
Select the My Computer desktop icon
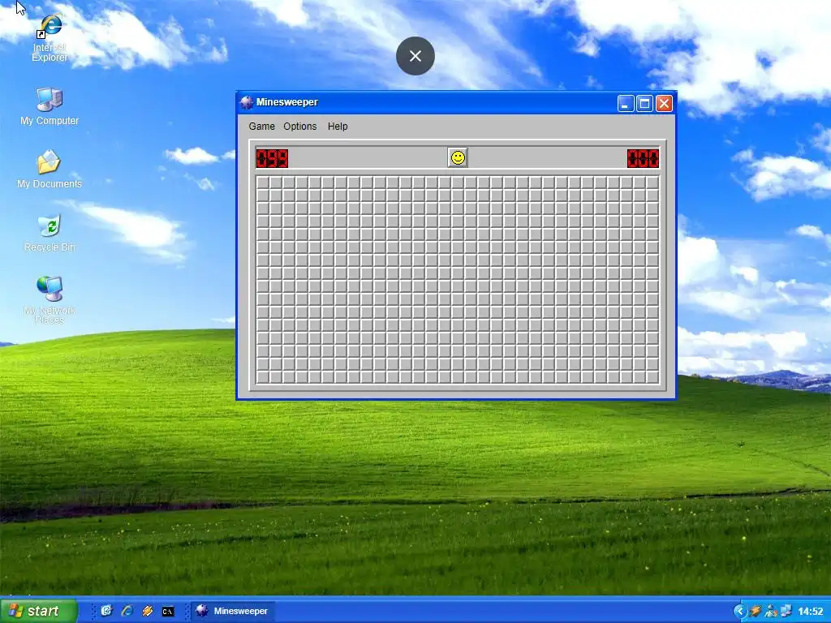coord(50,106)
